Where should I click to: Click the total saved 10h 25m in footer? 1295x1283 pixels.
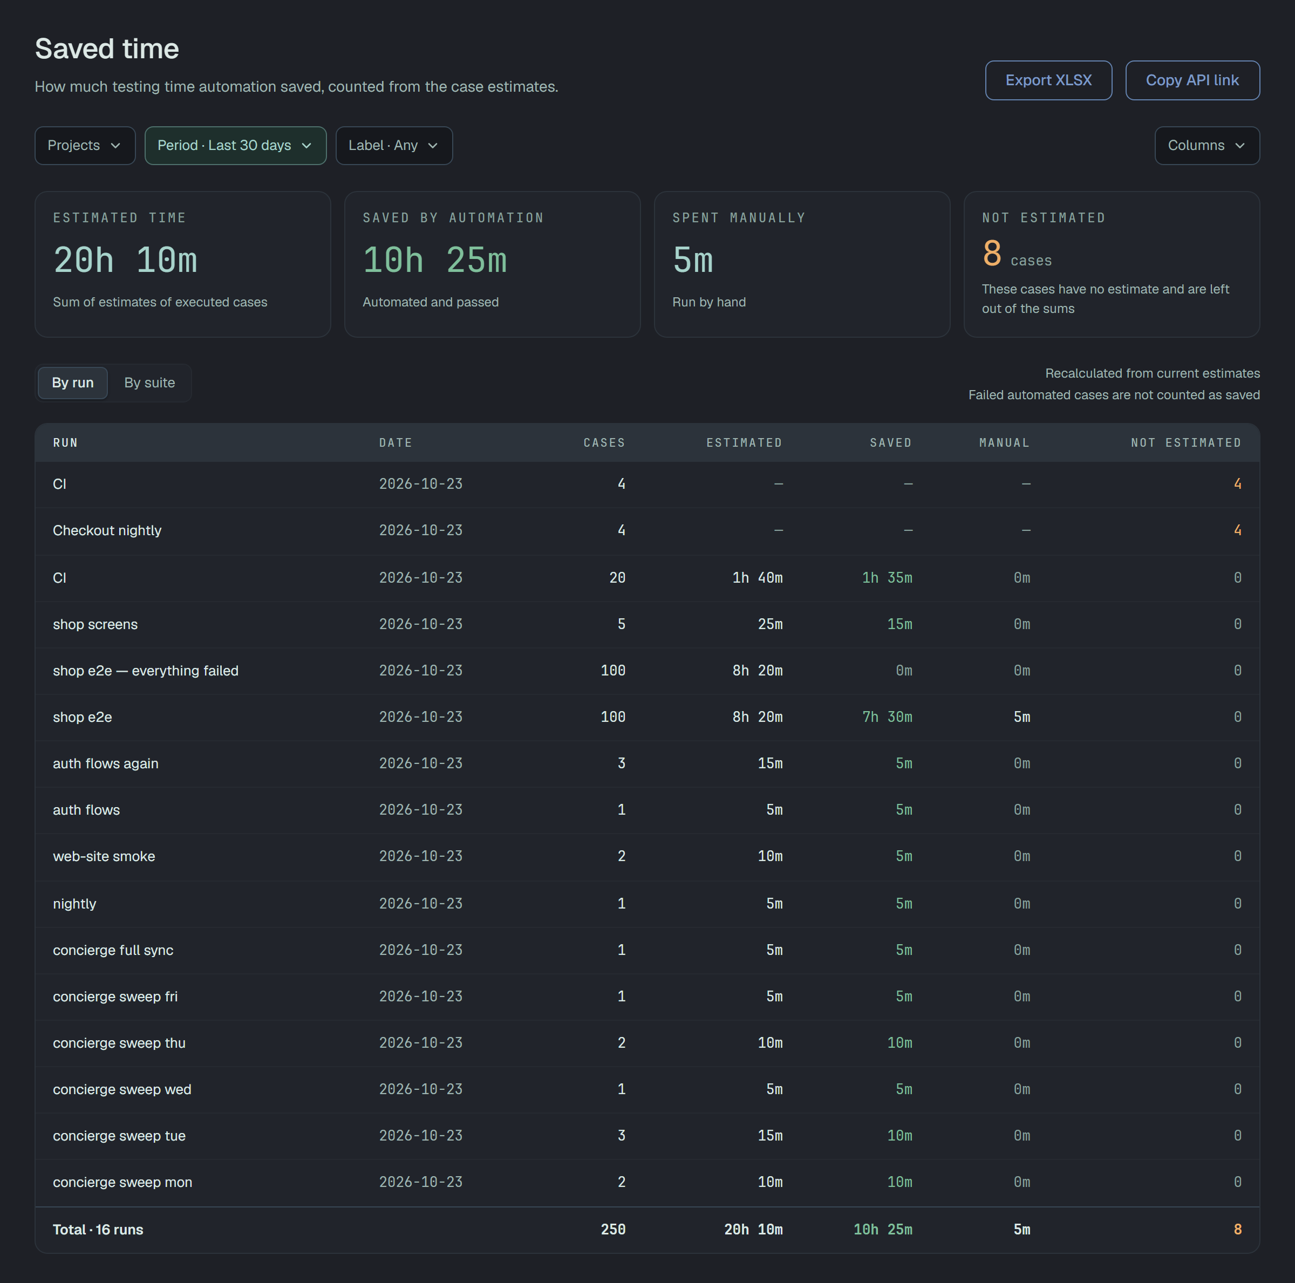coord(883,1230)
